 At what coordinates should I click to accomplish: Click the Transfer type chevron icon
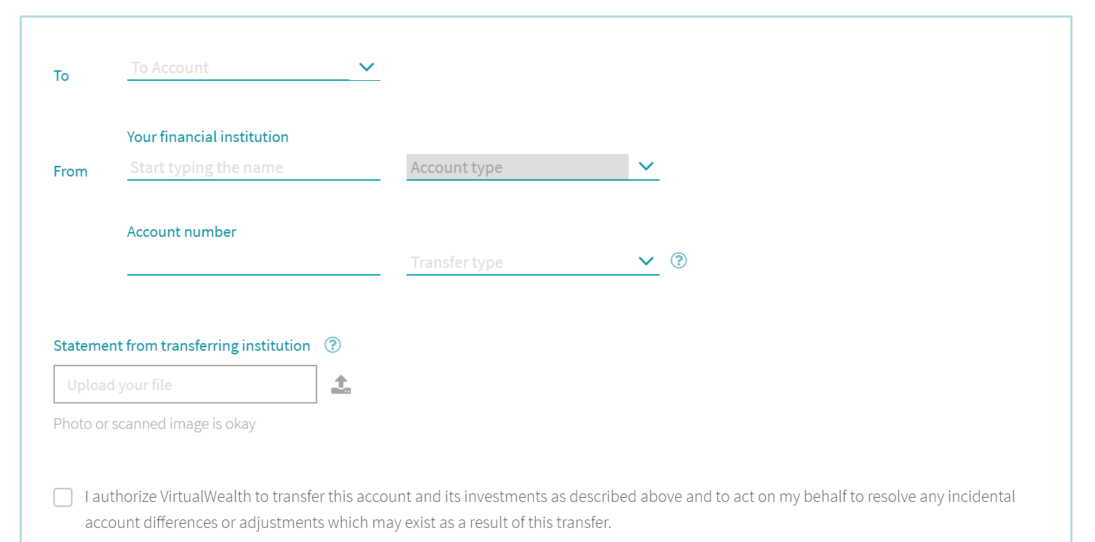click(x=646, y=261)
